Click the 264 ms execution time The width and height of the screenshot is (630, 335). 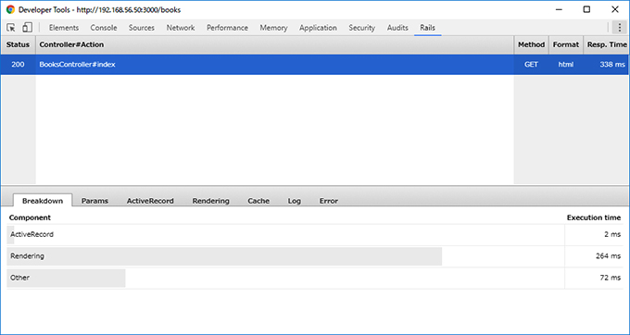tap(609, 256)
